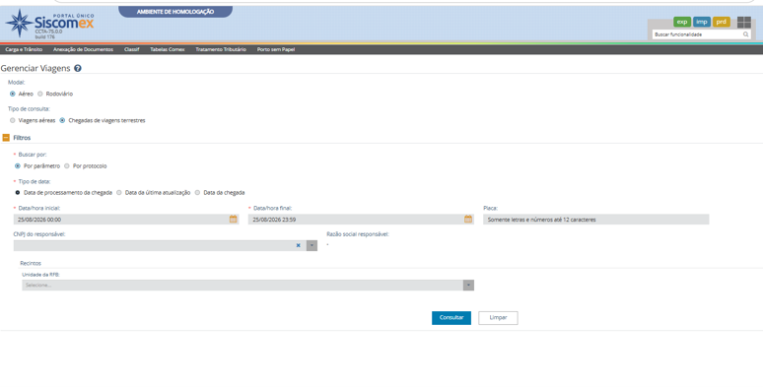Open the help icon beside Gerenciar Viagens
Image resolution: width=763 pixels, height=387 pixels.
coord(77,69)
